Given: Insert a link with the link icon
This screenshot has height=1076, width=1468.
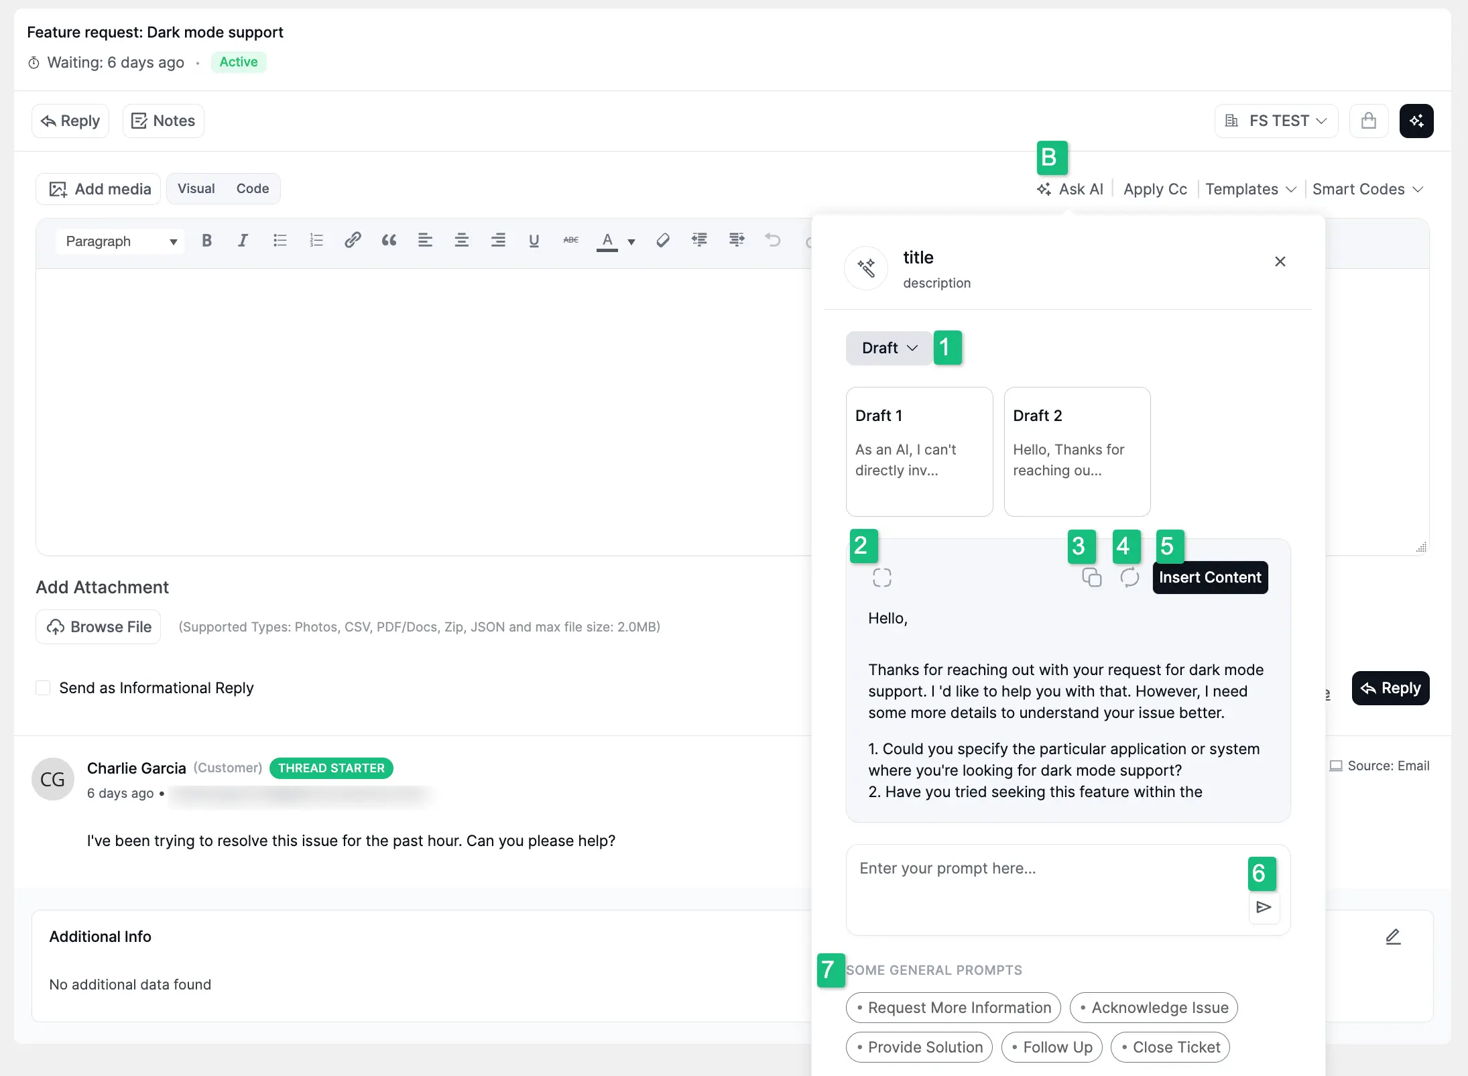Looking at the screenshot, I should coord(353,241).
